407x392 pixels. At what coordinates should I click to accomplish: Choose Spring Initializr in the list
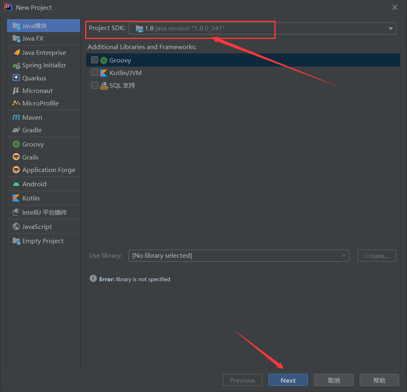coord(44,65)
